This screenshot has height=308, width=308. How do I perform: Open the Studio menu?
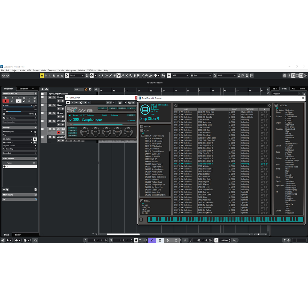(x=61, y=70)
